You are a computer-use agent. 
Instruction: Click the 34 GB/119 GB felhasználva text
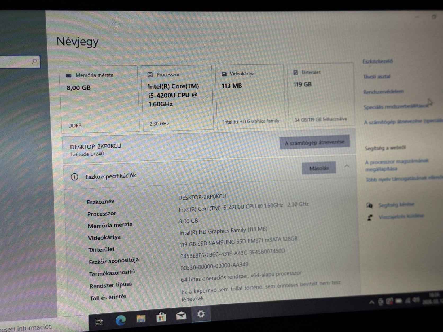[x=321, y=119]
